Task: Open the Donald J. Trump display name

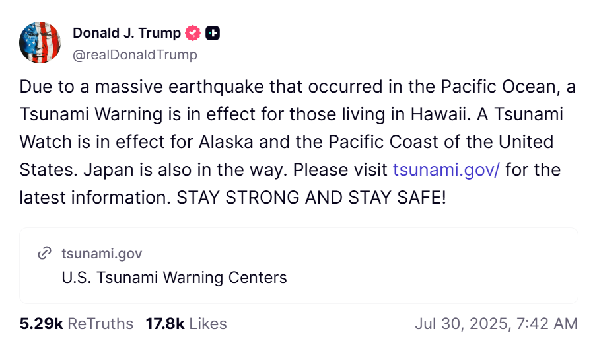Action: click(126, 32)
